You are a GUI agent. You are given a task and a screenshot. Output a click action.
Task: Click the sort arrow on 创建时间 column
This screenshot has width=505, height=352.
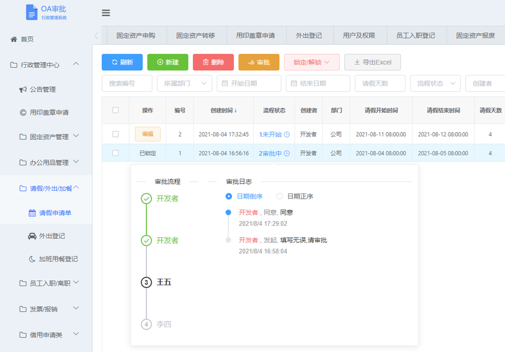pos(236,111)
